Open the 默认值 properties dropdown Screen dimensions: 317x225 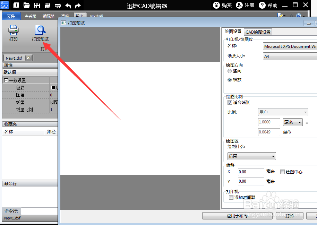point(30,72)
